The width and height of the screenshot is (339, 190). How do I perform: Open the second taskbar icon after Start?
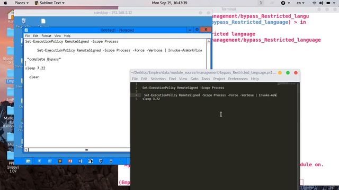click(x=40, y=161)
